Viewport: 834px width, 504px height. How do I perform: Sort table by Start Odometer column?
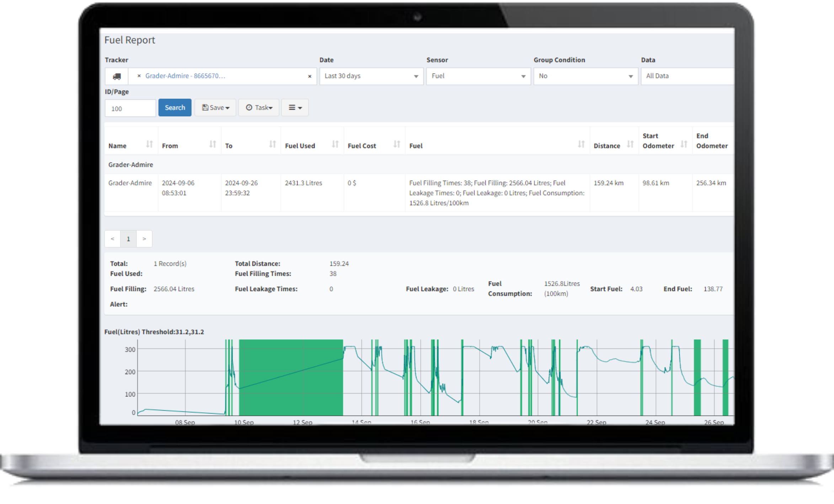click(x=684, y=144)
